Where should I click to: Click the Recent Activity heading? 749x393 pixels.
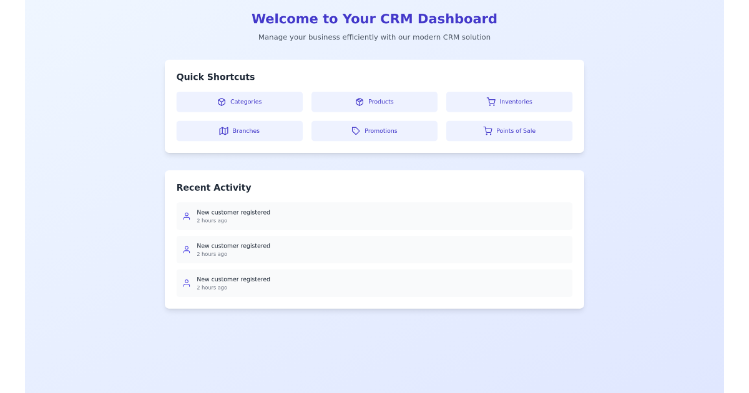click(x=213, y=187)
